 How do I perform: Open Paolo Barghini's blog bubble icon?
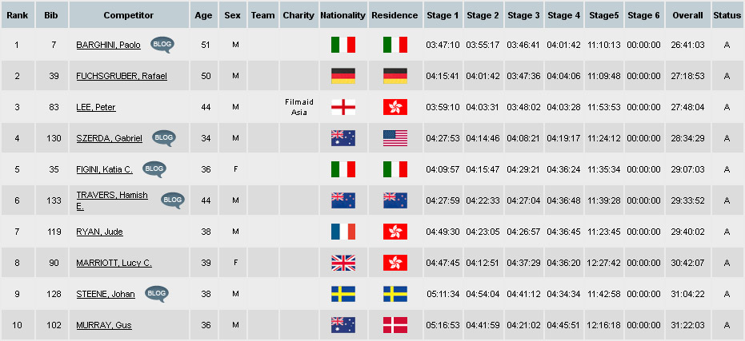pos(162,45)
